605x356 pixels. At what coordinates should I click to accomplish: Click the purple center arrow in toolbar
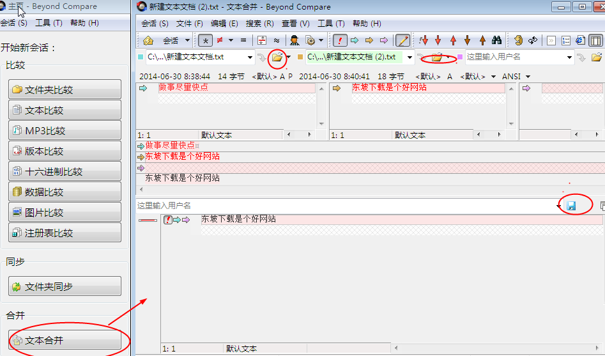(x=384, y=40)
